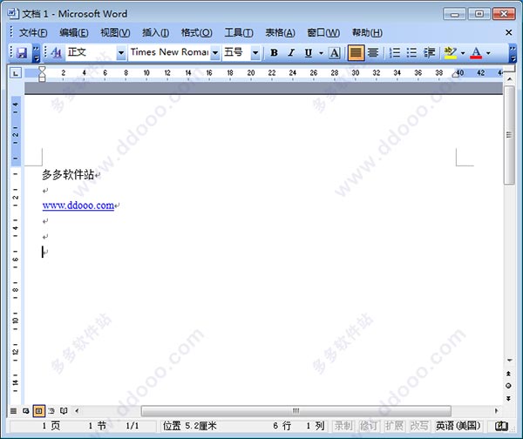Click the Next Page double-arrow button

pos(508,398)
